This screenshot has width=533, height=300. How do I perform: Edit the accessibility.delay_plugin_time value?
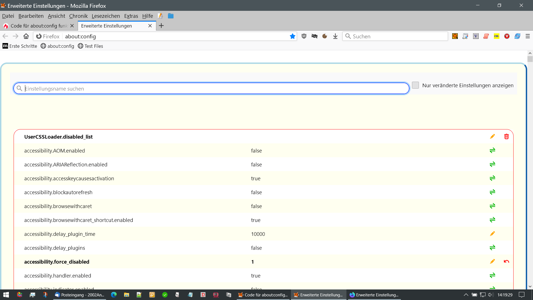[x=492, y=234]
